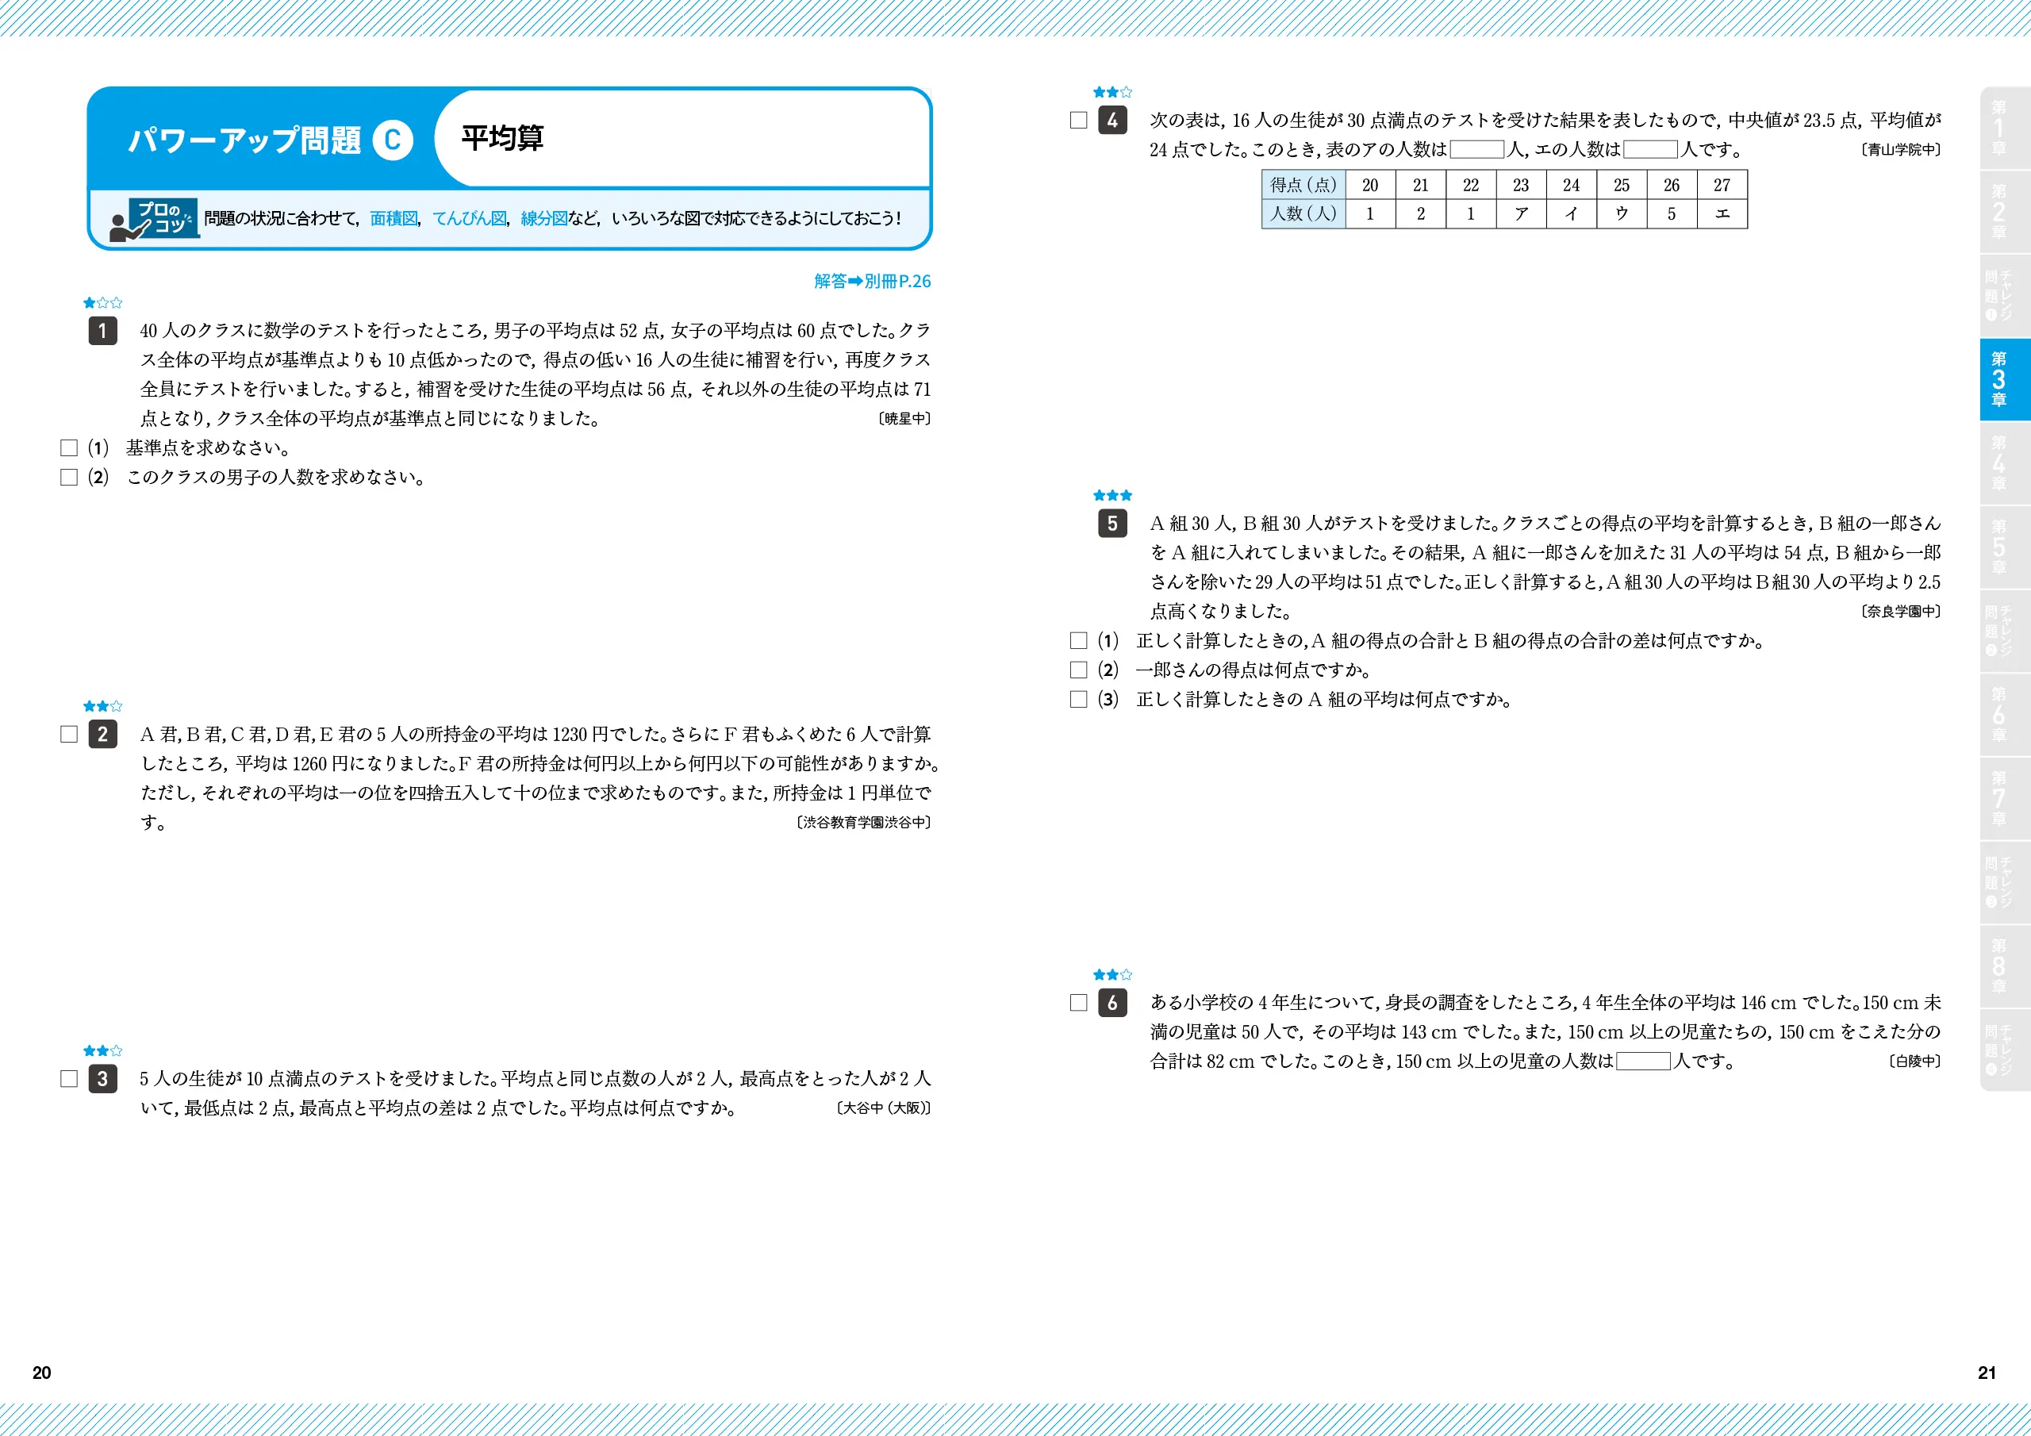Click table cell 5 under score 26
Screen dimensions: 2031x1436
[1672, 214]
